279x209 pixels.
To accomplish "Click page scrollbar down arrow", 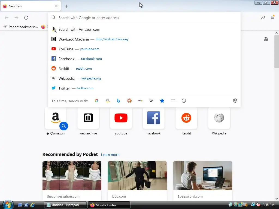I will (x=277, y=199).
